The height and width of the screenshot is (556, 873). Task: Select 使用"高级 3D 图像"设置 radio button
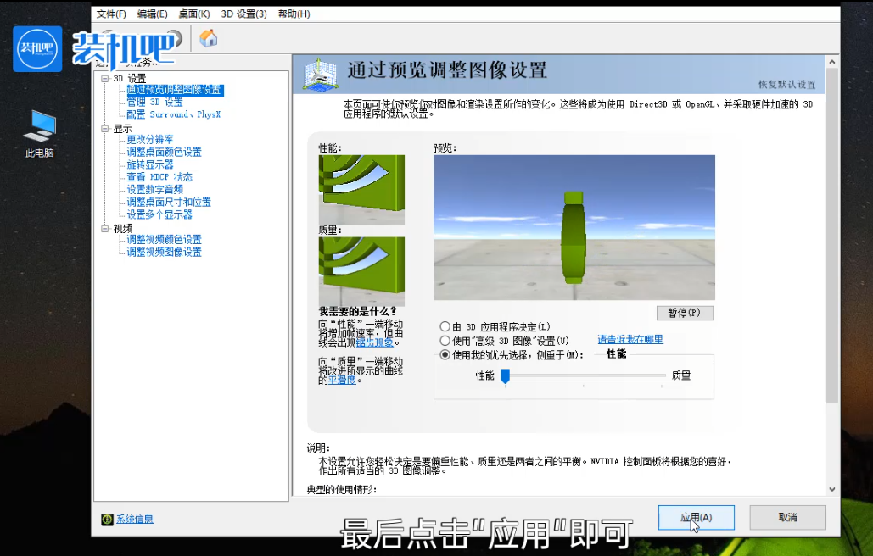[x=444, y=341]
